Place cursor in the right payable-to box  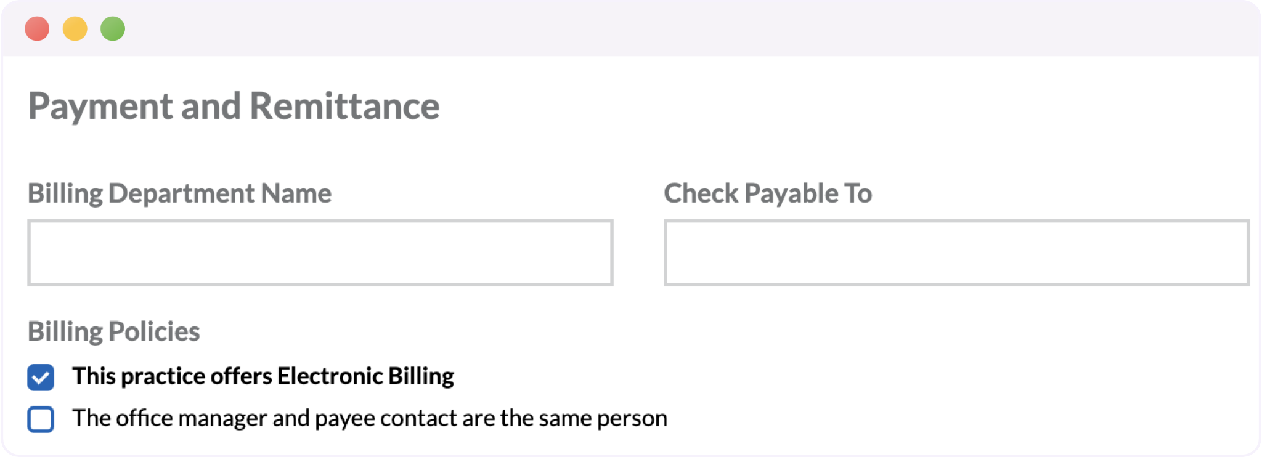[x=956, y=253]
